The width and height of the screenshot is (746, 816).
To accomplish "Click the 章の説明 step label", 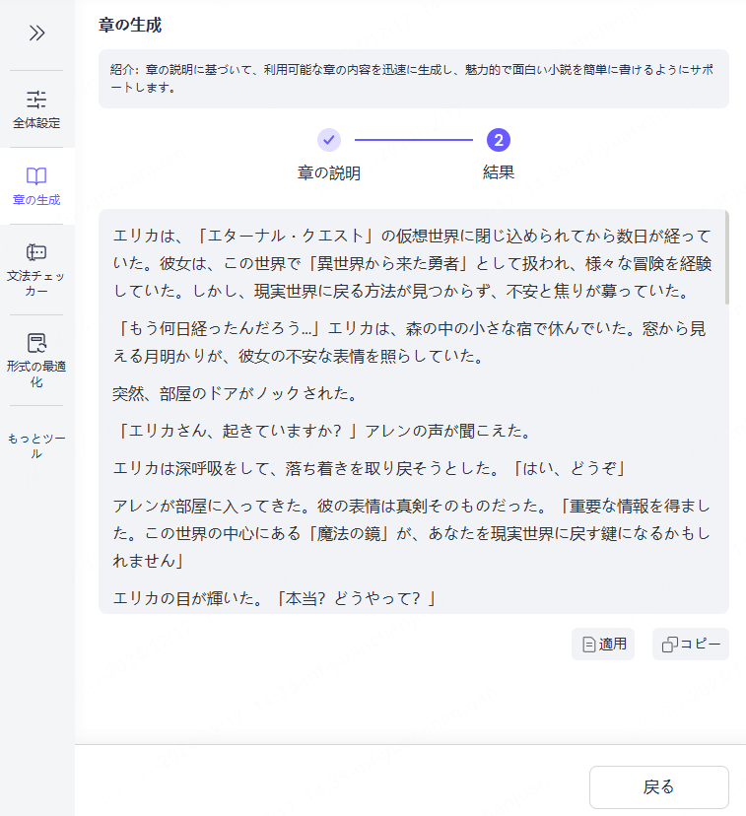I will point(329,172).
